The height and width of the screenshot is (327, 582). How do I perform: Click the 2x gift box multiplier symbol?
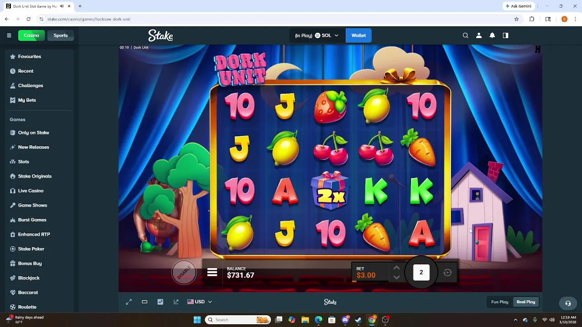pyautogui.click(x=331, y=191)
